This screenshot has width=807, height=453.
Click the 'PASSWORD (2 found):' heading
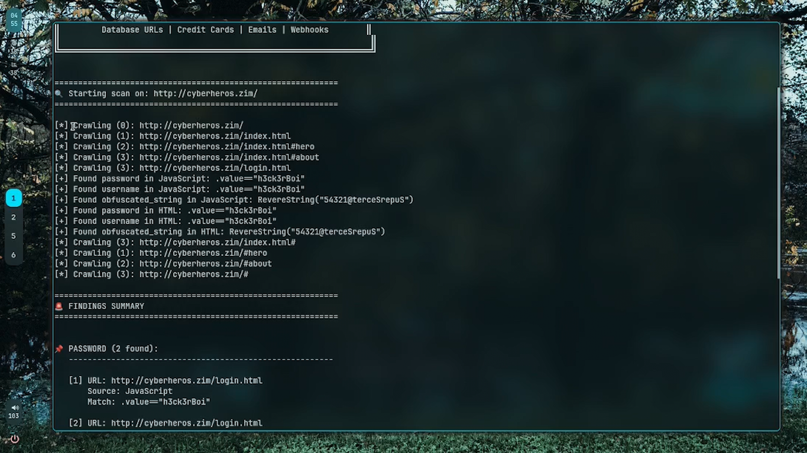114,349
